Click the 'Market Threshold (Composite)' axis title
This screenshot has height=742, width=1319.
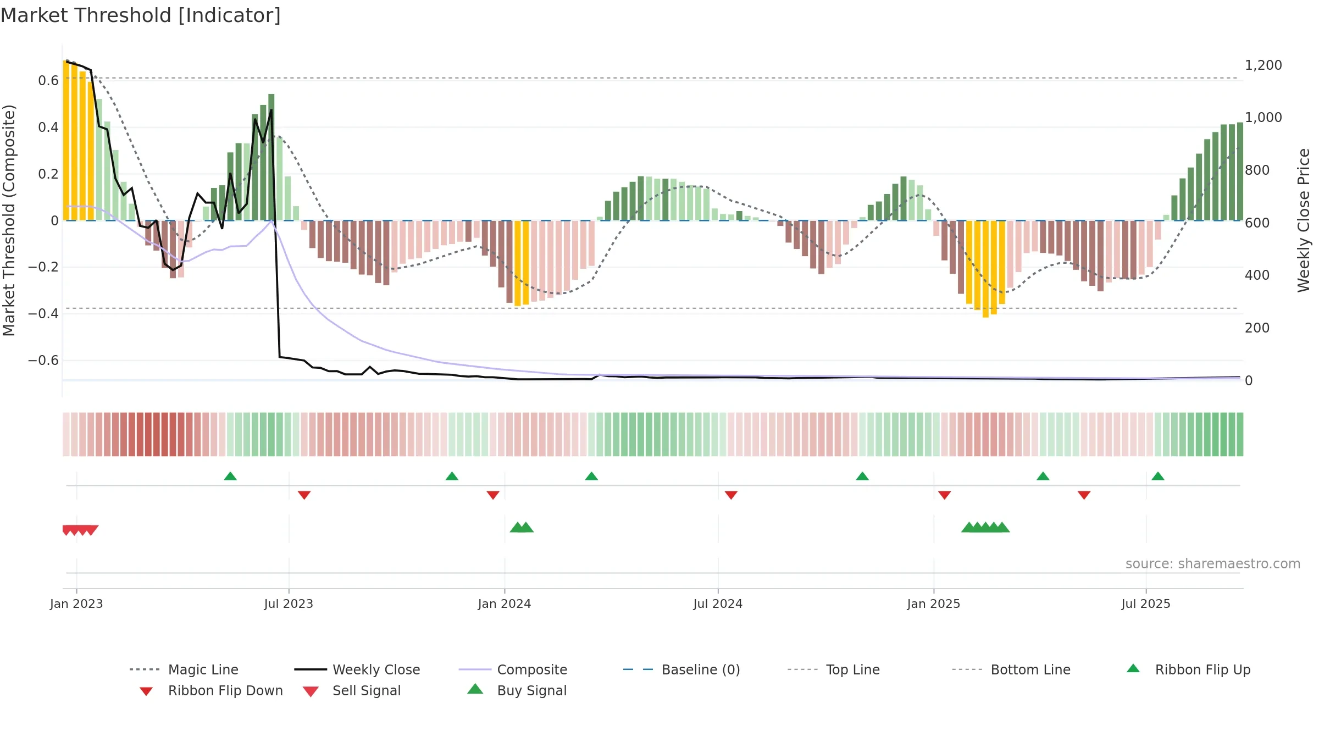pos(9,220)
